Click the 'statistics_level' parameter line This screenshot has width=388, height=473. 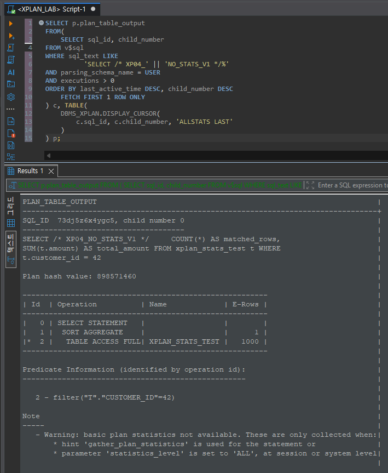(x=215, y=453)
